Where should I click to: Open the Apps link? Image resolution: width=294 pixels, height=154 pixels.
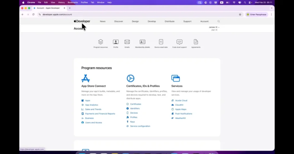coord(88,100)
